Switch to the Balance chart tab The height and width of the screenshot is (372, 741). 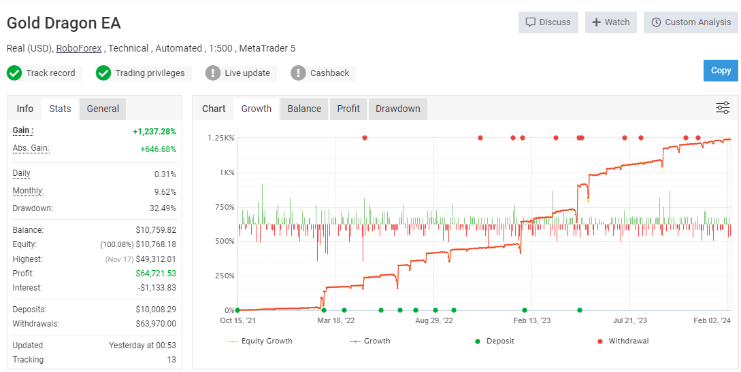pyautogui.click(x=304, y=109)
